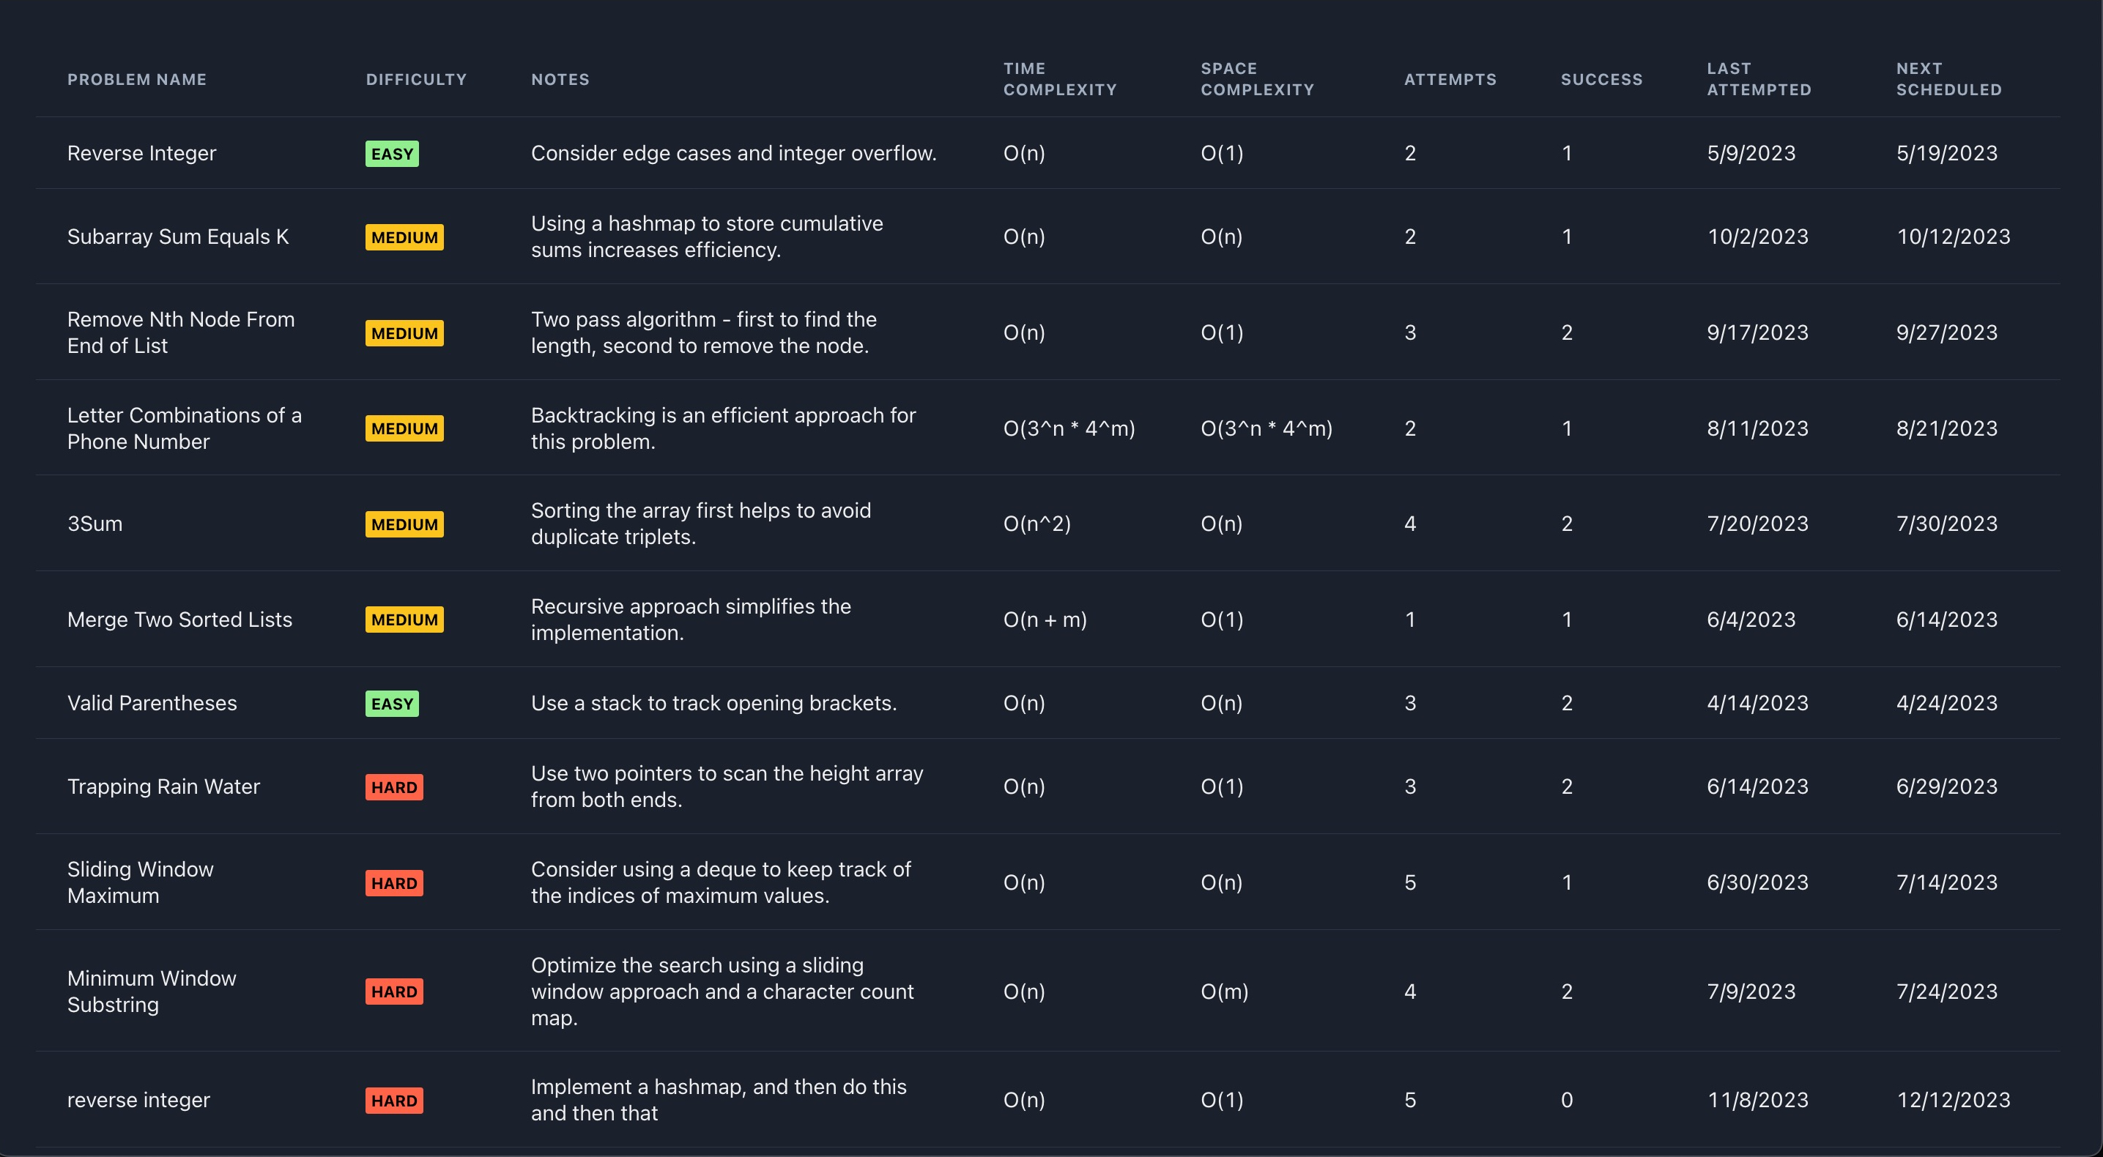Click the HARD badge for Sliding Window Maximum
Screen dimensions: 2103x1157
click(x=394, y=883)
